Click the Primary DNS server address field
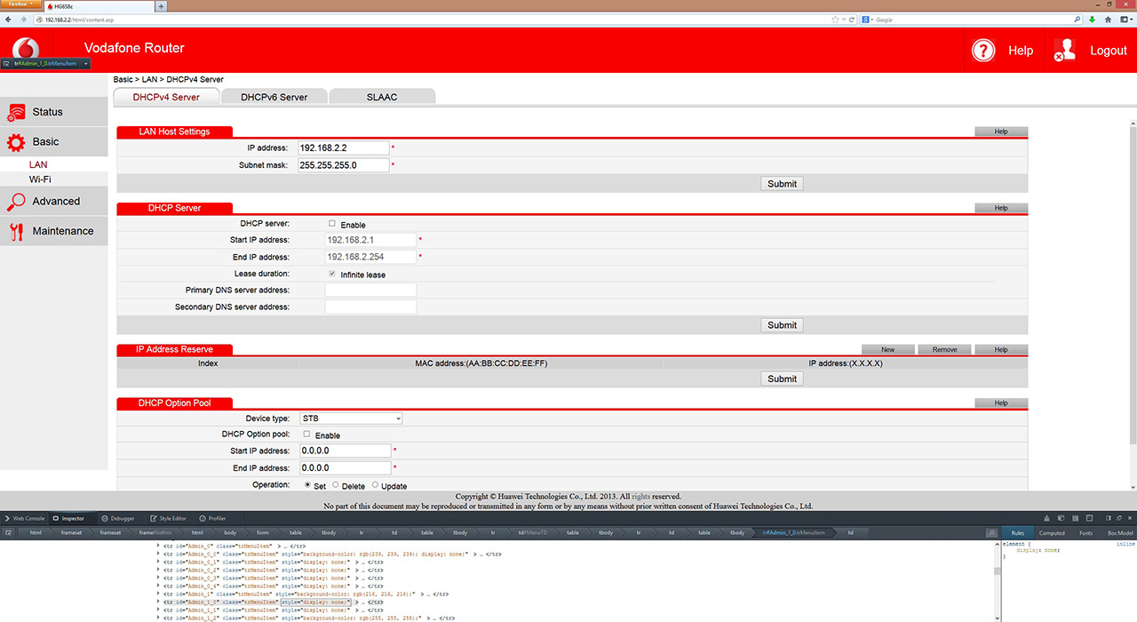Viewport: 1137px width, 622px height. click(370, 291)
